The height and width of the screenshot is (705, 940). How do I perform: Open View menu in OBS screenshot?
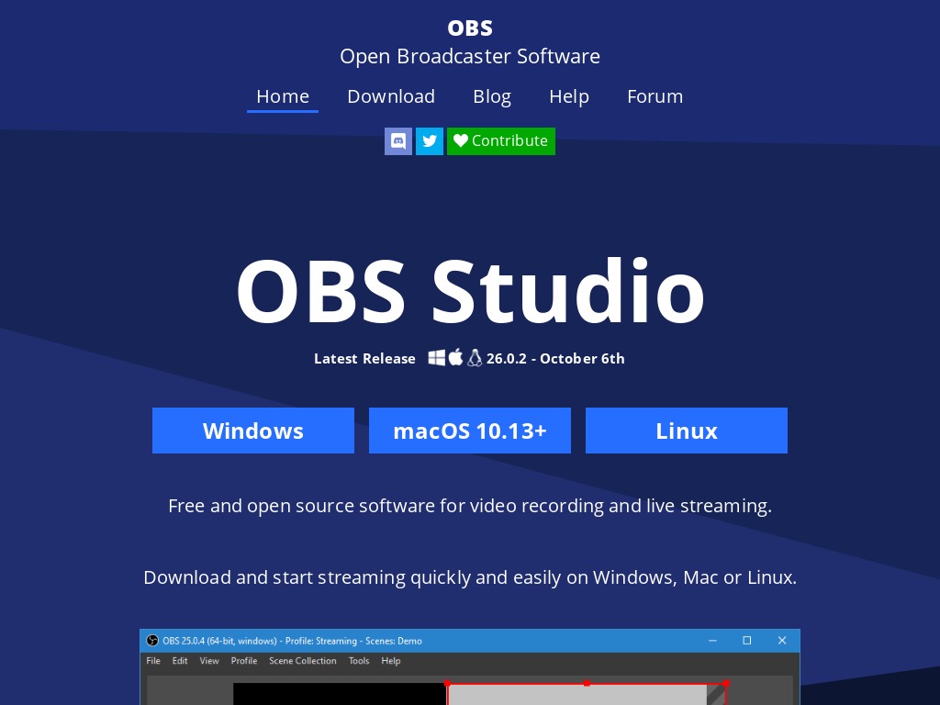click(209, 661)
